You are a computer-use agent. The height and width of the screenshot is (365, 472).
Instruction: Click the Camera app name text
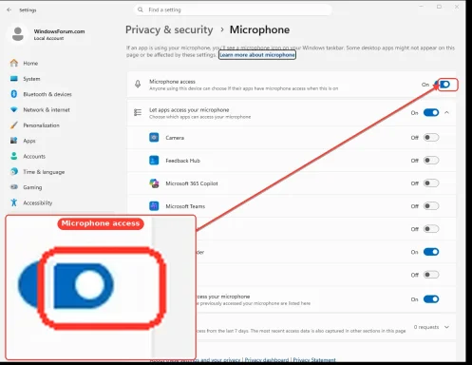coord(175,138)
